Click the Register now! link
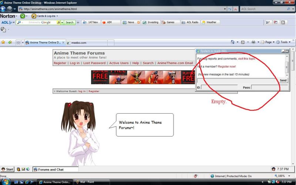296x185 pixels. pos(227,67)
